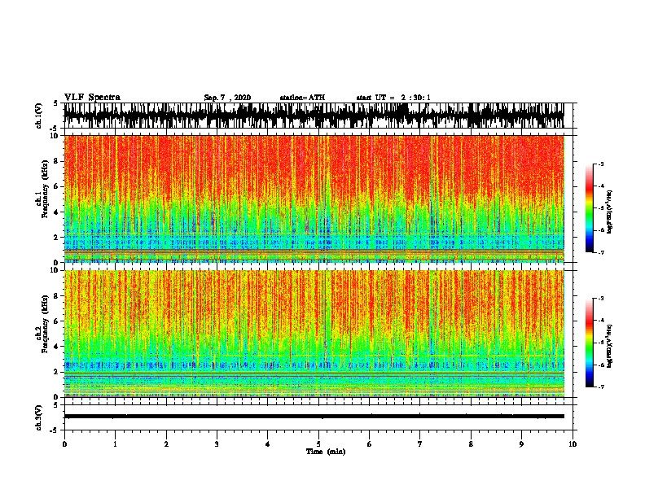Click the "2" kHz tick on ch.1 spectrogram
This screenshot has width=645, height=498.
pyautogui.click(x=57, y=237)
